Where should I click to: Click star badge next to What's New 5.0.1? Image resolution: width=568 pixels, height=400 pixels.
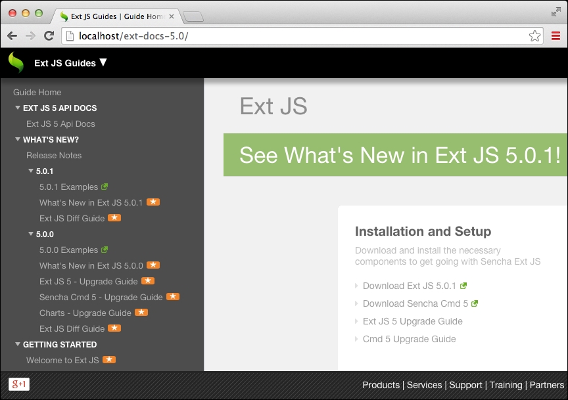tap(153, 202)
